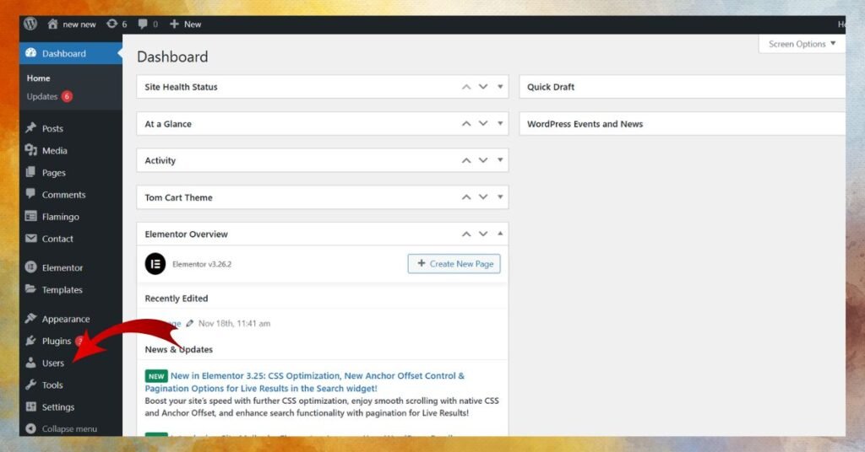Image resolution: width=865 pixels, height=452 pixels.
Task: Move At a Glance widget up
Action: tap(466, 123)
